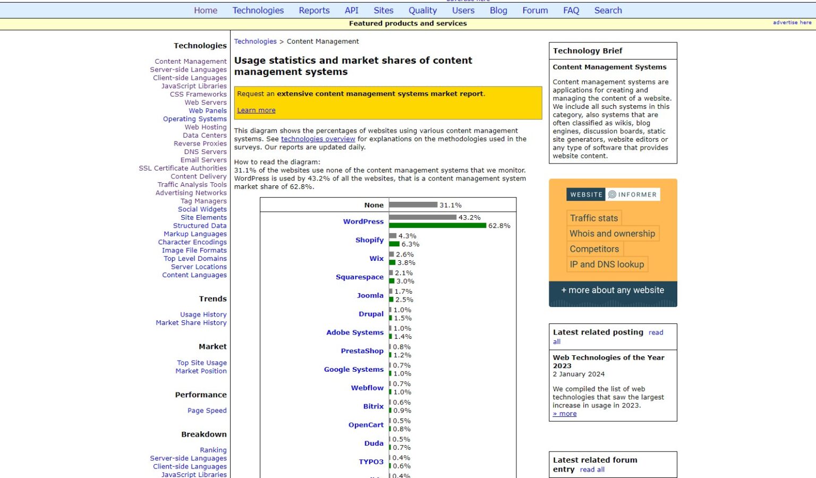Viewport: 816px width, 478px height.
Task: Click the Website Informer logo in ad
Action: pyautogui.click(x=613, y=194)
